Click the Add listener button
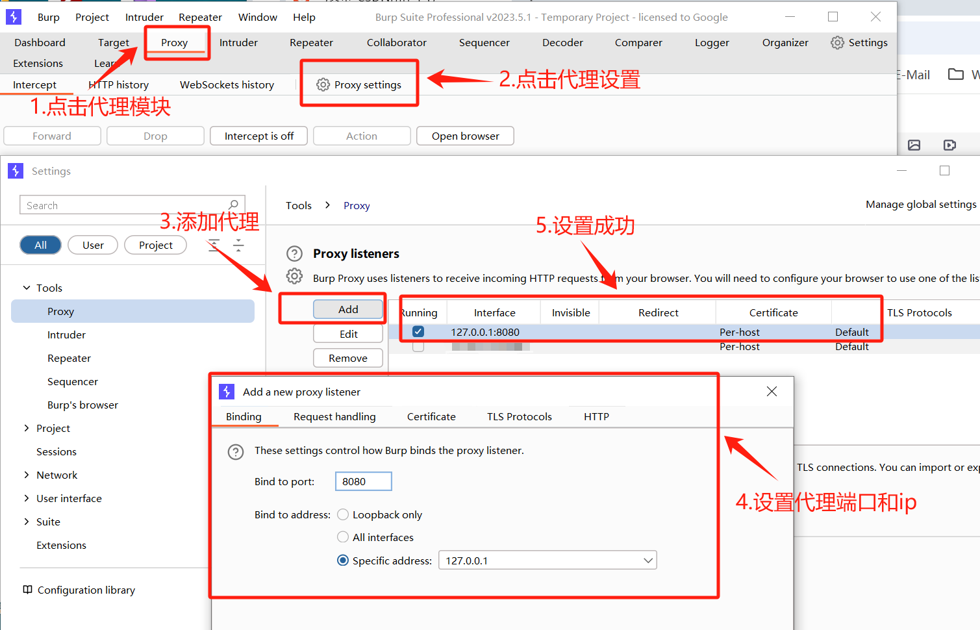Screen dimensions: 980x630 [x=348, y=309]
